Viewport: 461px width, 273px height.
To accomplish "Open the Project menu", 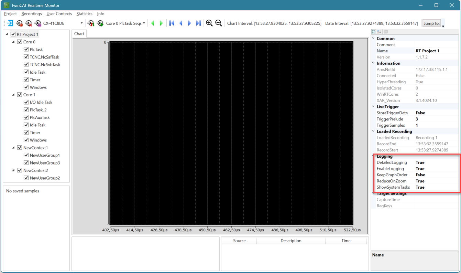I will tap(10, 14).
